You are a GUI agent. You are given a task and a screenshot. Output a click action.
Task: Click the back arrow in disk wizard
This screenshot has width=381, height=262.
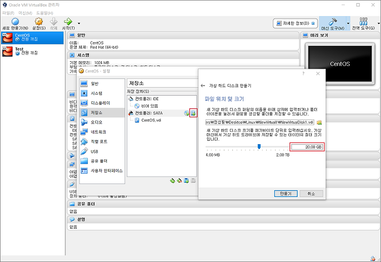pyautogui.click(x=203, y=86)
